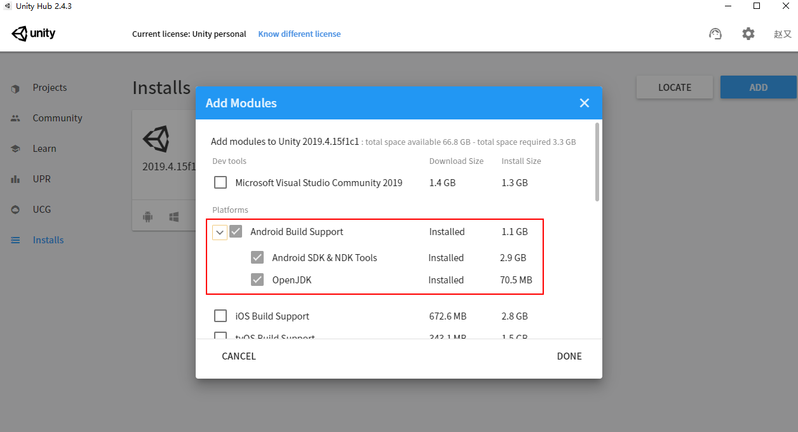The height and width of the screenshot is (432, 798).
Task: Click the Community people icon
Action: [15, 118]
